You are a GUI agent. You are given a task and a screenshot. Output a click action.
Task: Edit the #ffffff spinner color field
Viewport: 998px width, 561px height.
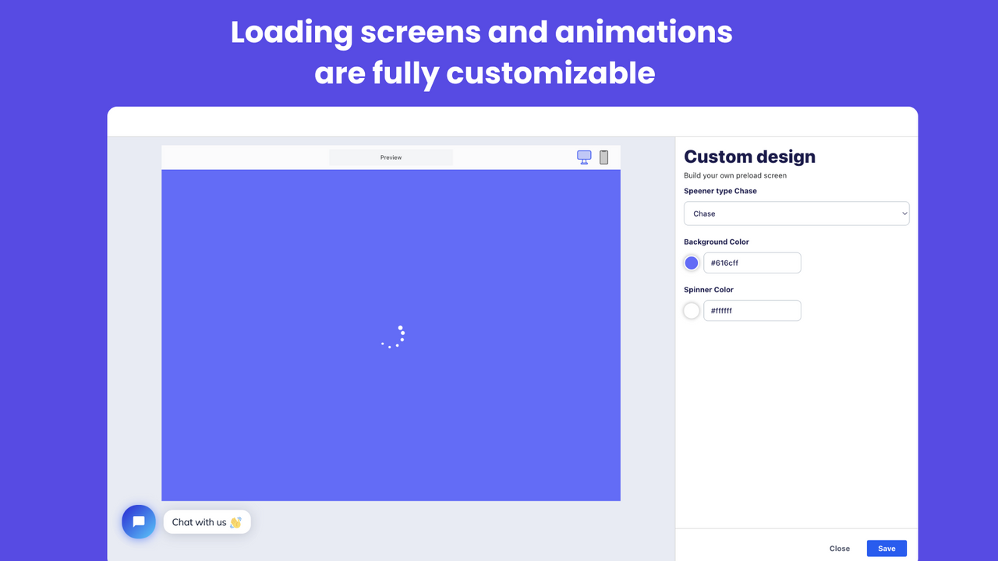tap(752, 310)
